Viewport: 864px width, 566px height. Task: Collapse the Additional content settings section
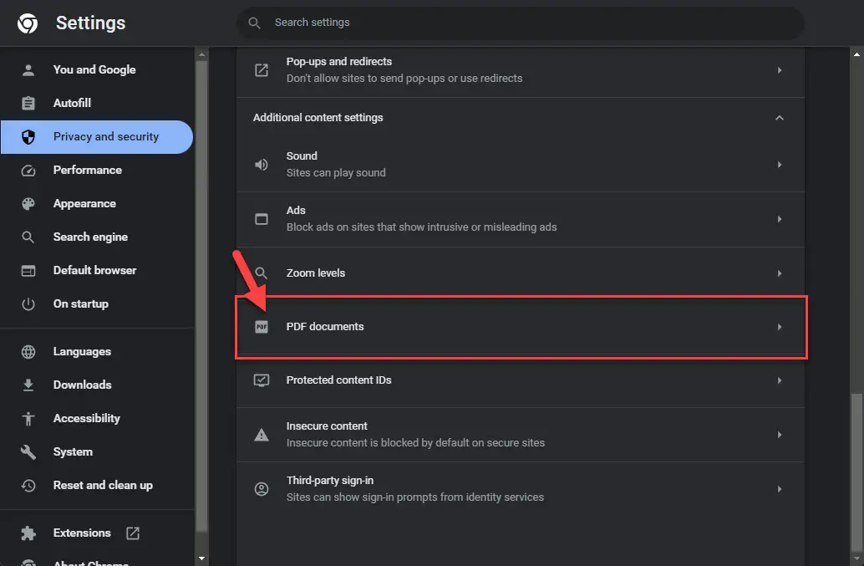[779, 118]
